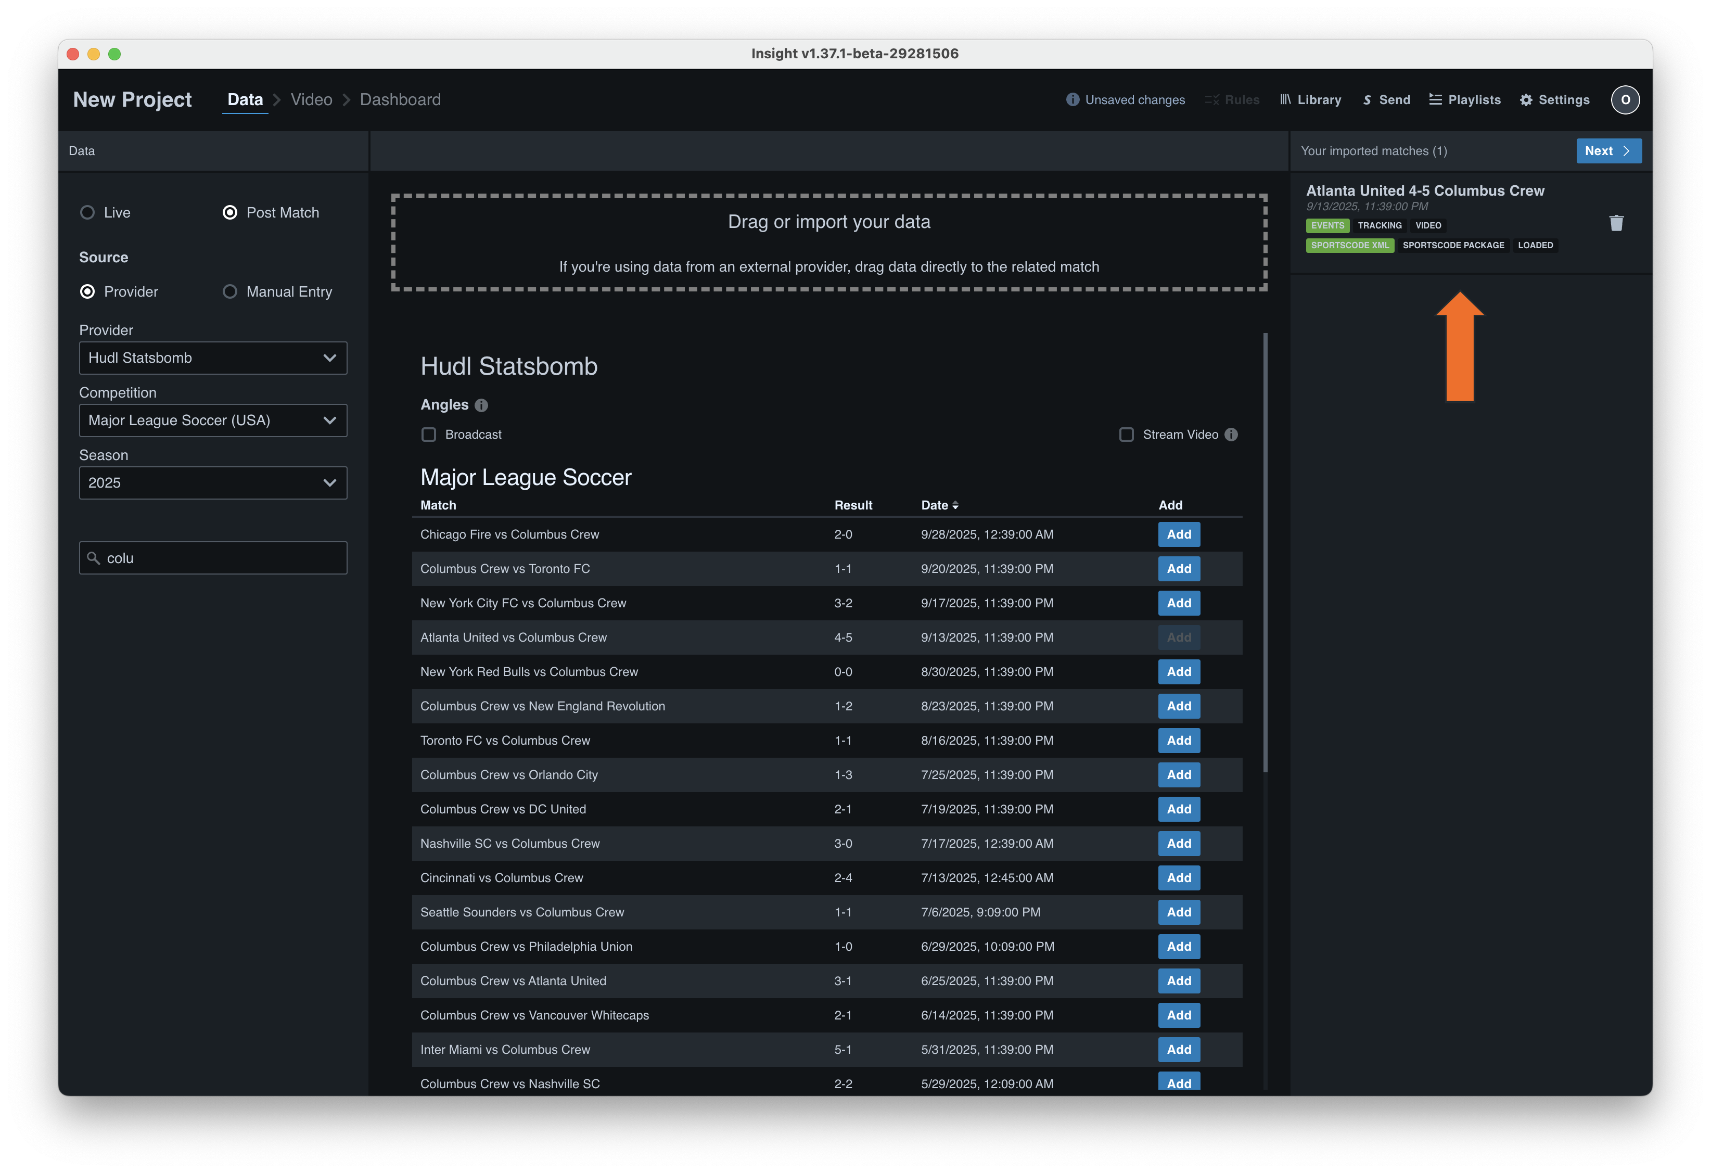Open Library from the top bar
This screenshot has width=1711, height=1173.
(1310, 99)
